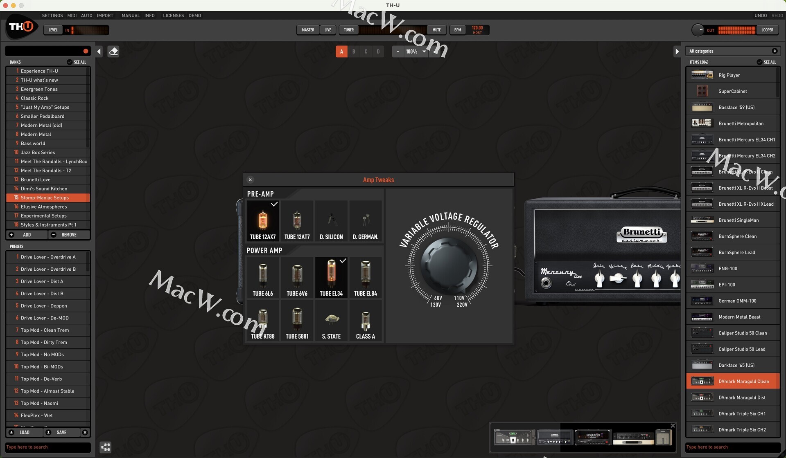This screenshot has height=458, width=786.
Task: Decrease zoom with the minus button
Action: (398, 52)
